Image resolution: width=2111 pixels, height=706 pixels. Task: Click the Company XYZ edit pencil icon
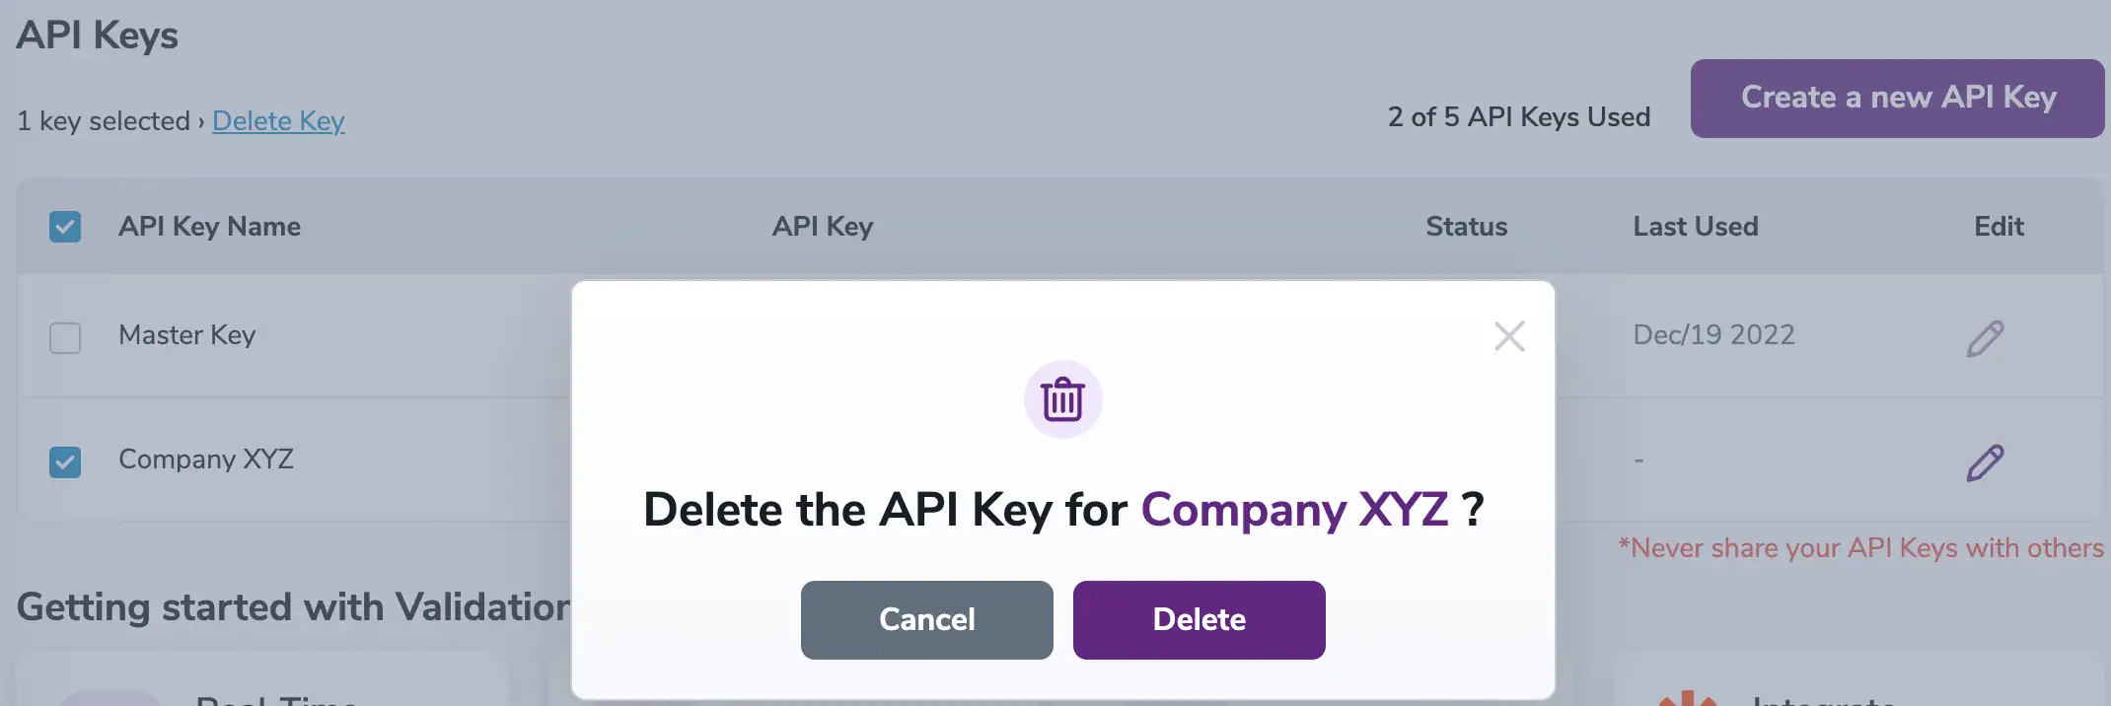(x=1986, y=461)
